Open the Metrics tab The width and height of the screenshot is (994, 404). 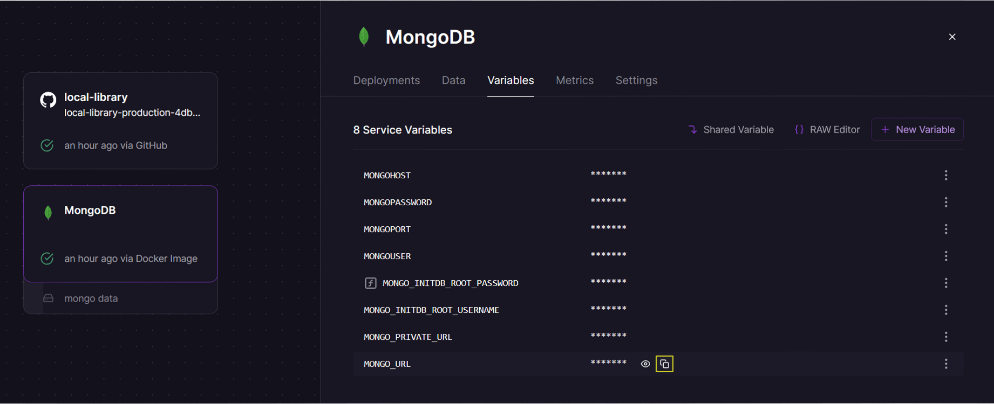pos(574,80)
